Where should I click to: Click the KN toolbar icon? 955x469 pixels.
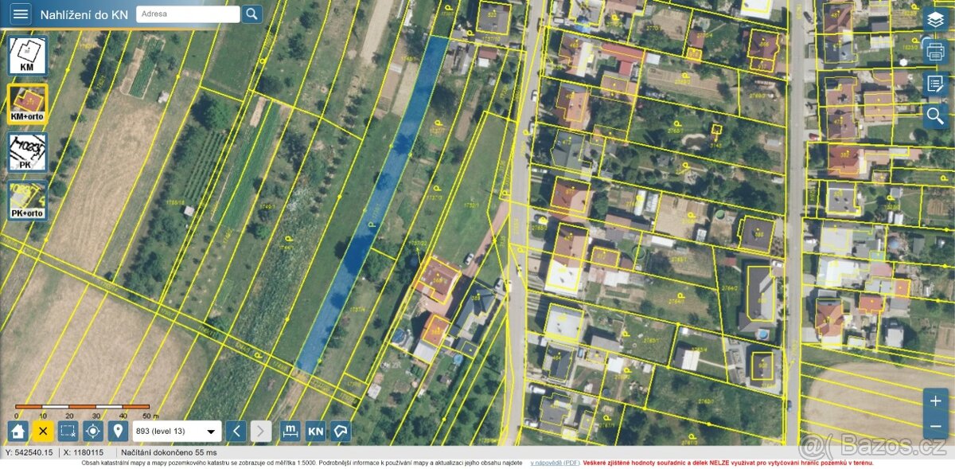tap(315, 431)
